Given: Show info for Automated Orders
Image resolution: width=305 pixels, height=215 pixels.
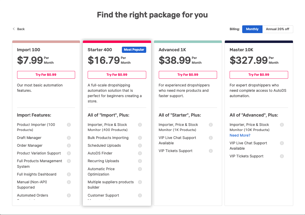Looking at the screenshot, I should pos(69,196).
